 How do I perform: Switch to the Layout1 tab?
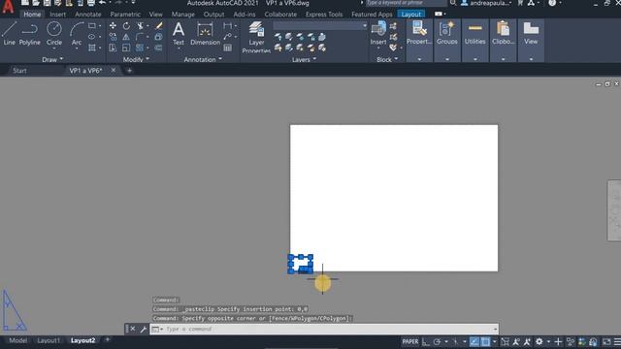click(49, 340)
